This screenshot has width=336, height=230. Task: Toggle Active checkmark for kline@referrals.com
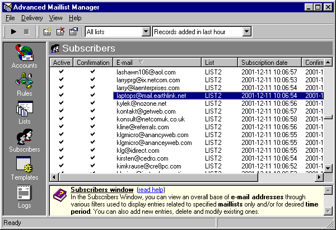pyautogui.click(x=61, y=127)
